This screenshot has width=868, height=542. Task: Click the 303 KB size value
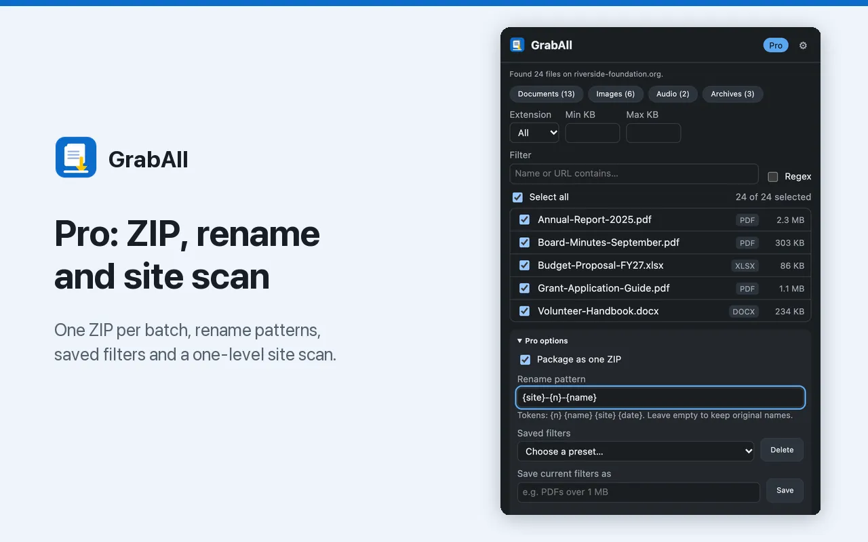pos(790,243)
